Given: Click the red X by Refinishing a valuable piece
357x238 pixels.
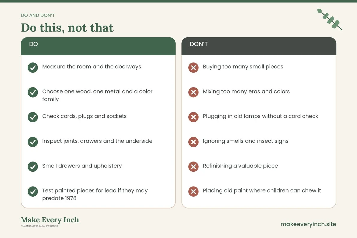Looking at the screenshot, I should (x=193, y=167).
